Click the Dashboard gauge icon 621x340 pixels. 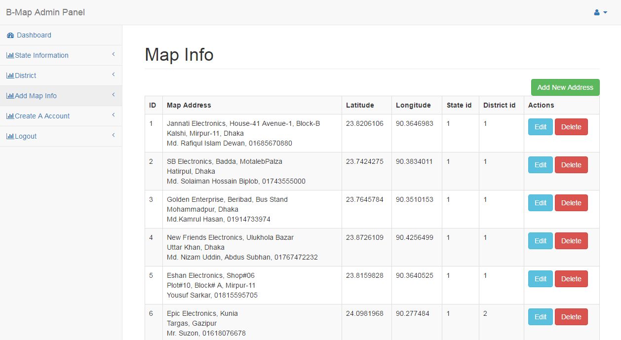click(x=10, y=35)
